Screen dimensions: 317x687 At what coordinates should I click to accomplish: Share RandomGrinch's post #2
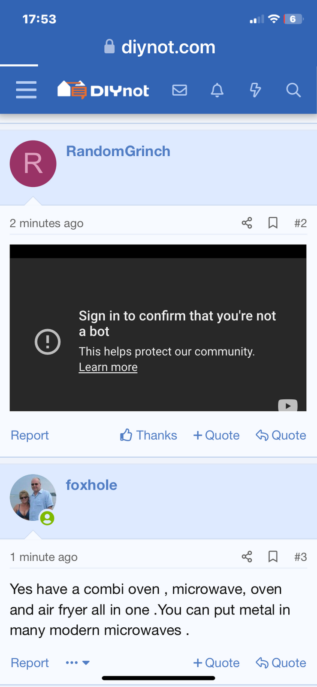click(x=247, y=223)
